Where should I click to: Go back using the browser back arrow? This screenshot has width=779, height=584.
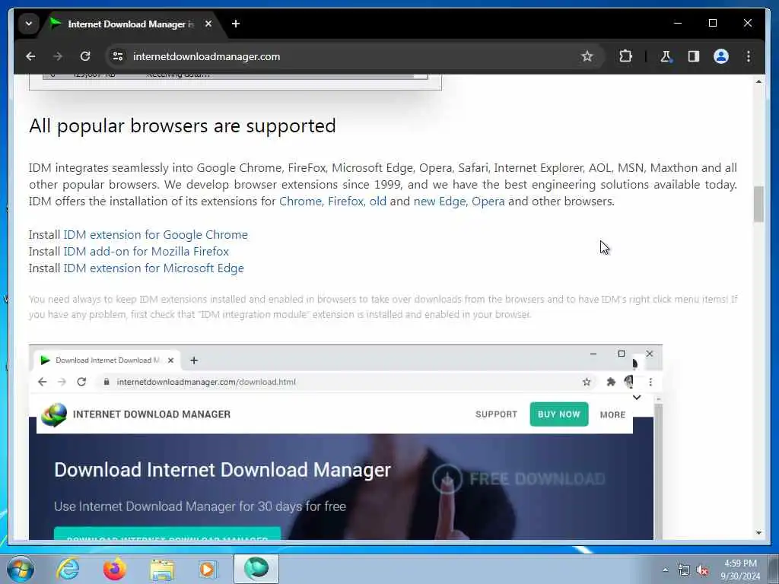pos(30,56)
